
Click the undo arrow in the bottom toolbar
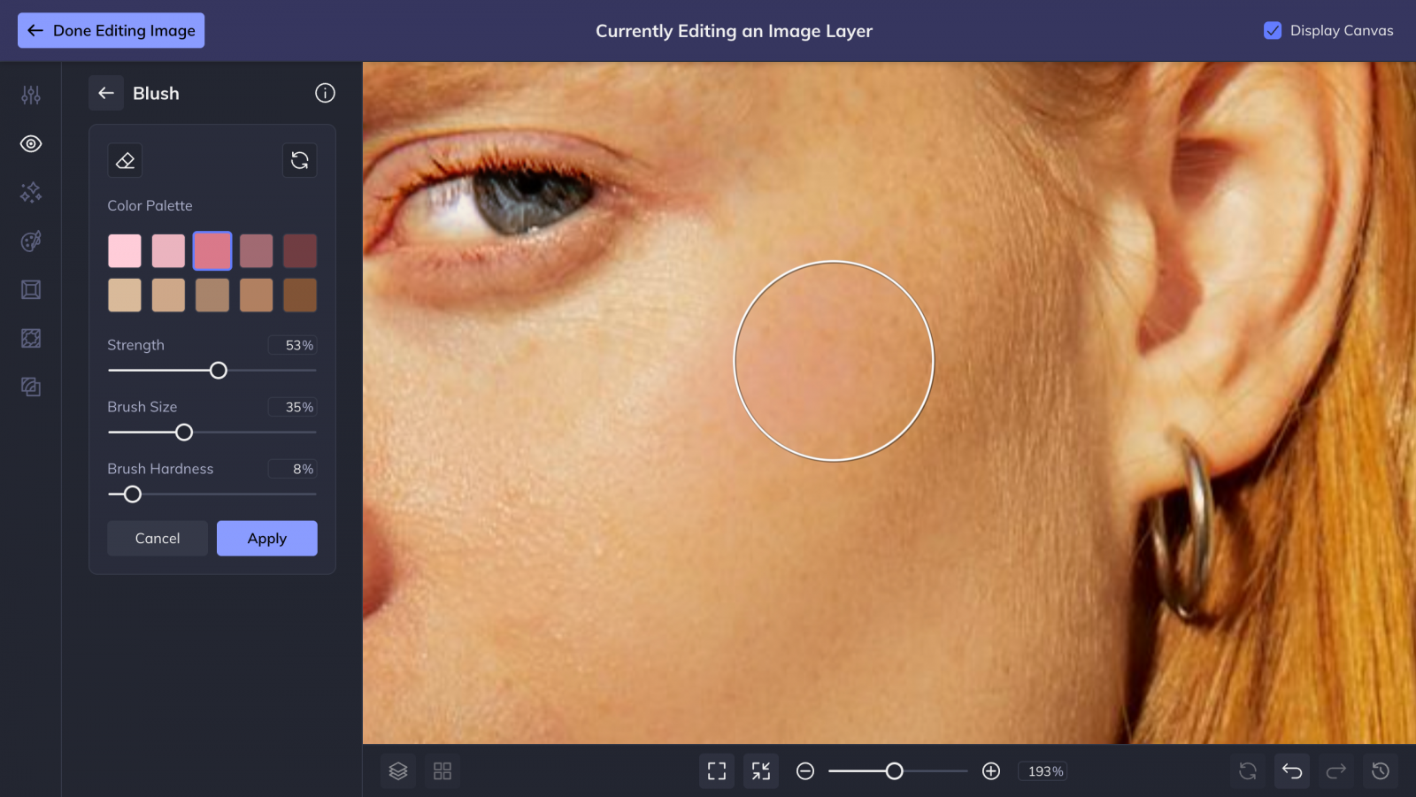coord(1291,770)
